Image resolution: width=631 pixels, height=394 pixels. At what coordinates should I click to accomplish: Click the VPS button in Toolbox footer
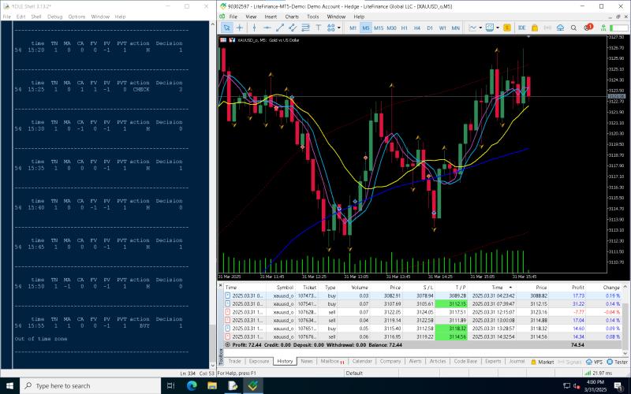tap(594, 362)
